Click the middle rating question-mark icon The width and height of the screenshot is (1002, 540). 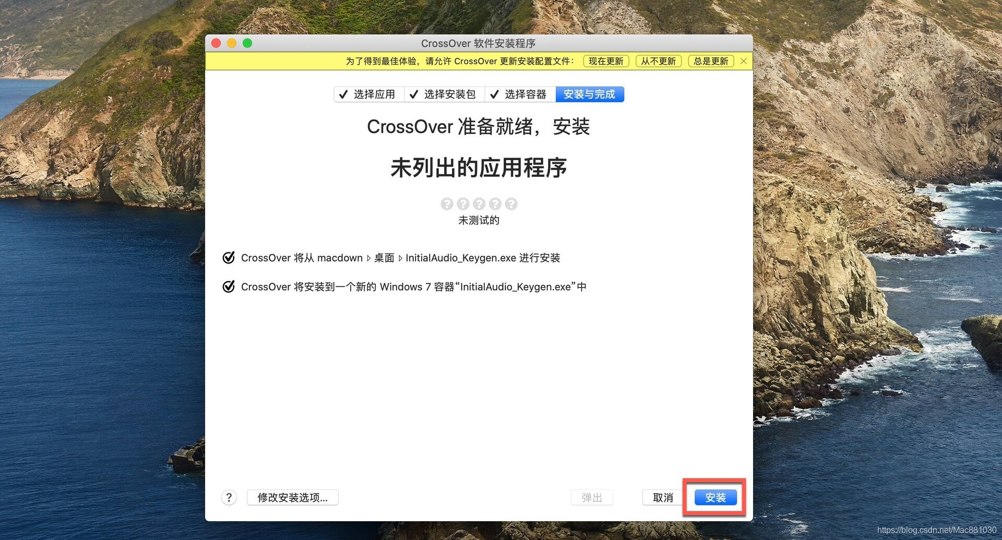(x=479, y=203)
